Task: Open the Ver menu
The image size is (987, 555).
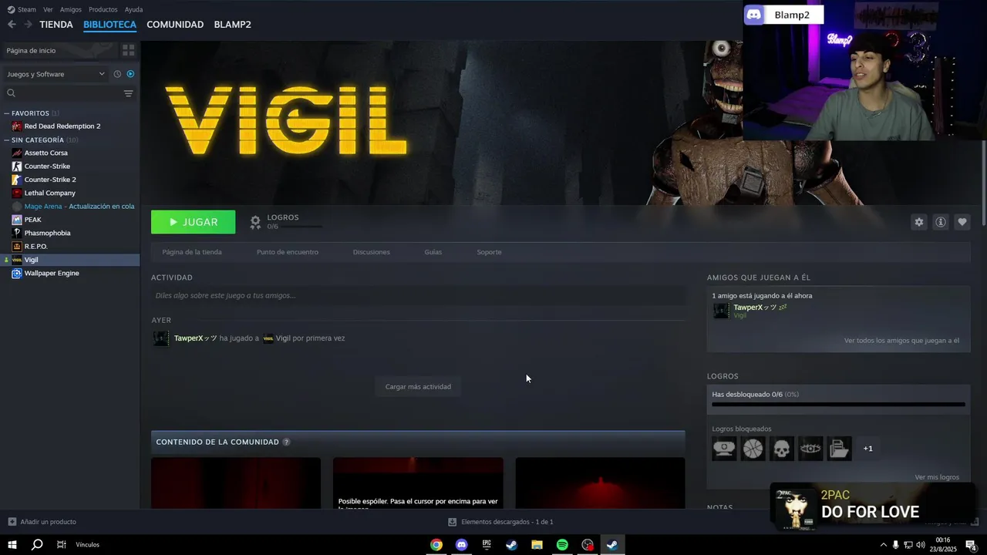Action: click(48, 9)
